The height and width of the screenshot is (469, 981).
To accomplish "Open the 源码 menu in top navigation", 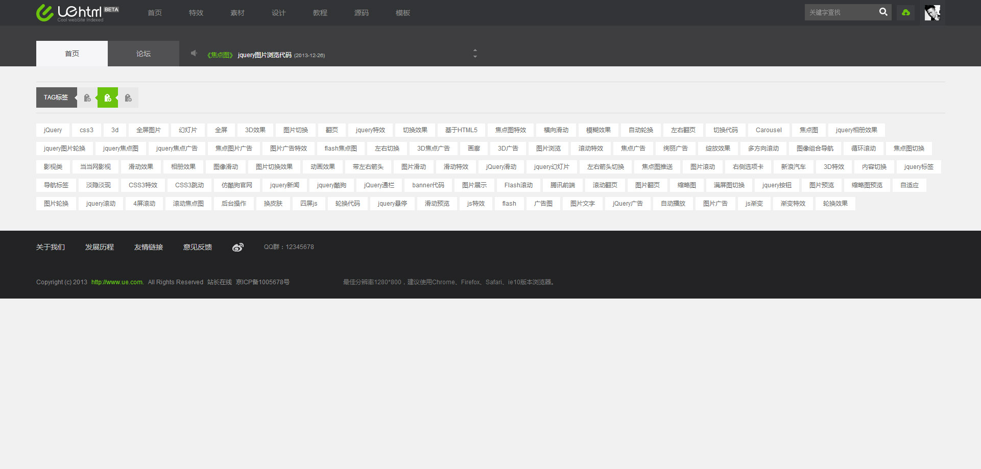I will click(x=362, y=13).
